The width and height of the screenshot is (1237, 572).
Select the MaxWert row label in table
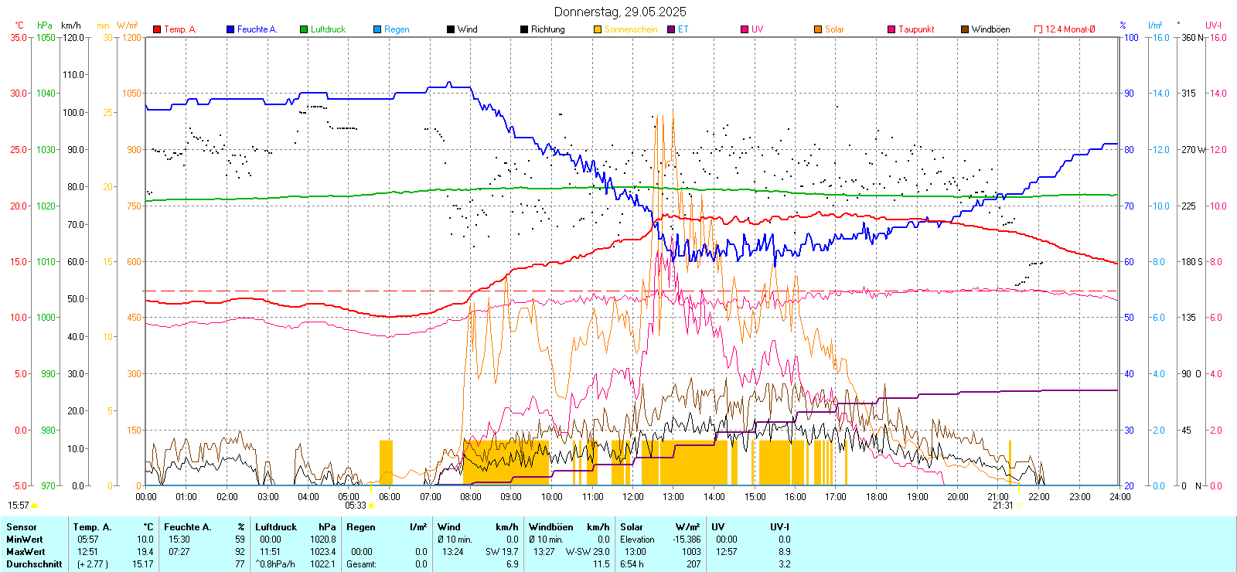coord(26,552)
